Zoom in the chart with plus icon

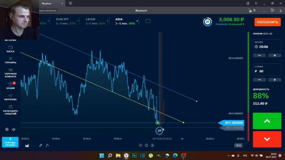tap(152, 145)
